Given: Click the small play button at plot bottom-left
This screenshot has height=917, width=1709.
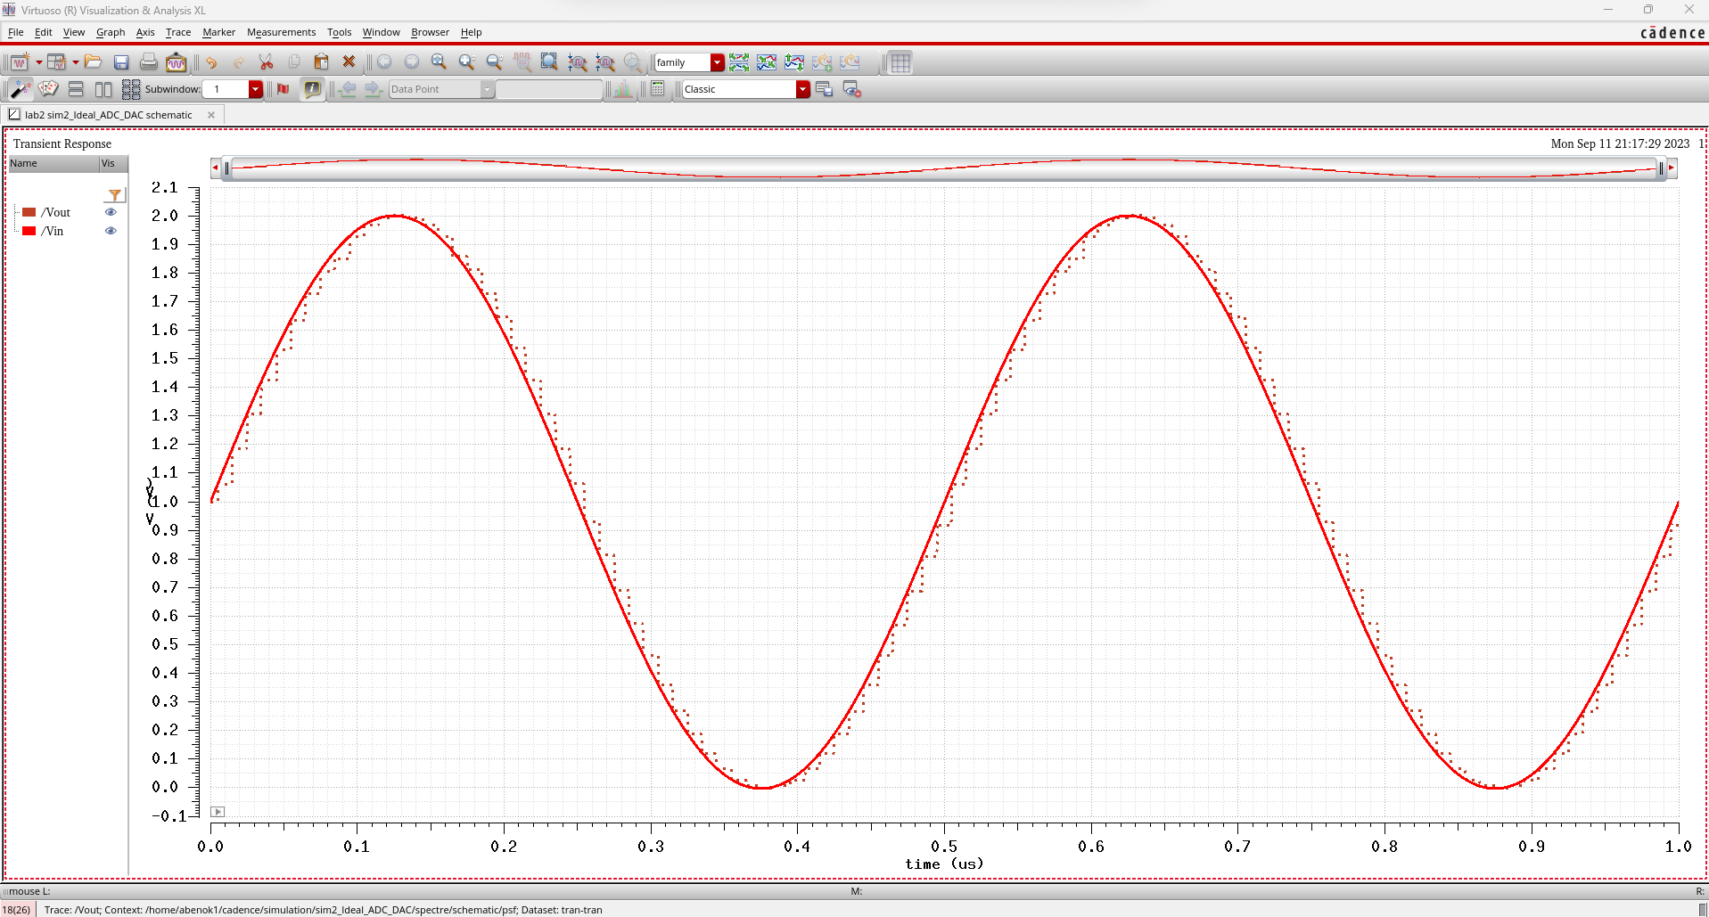Looking at the screenshot, I should [218, 812].
